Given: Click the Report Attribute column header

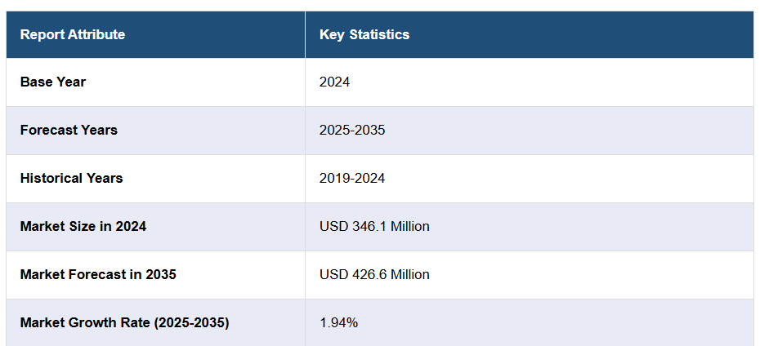Looking at the screenshot, I should [73, 34].
